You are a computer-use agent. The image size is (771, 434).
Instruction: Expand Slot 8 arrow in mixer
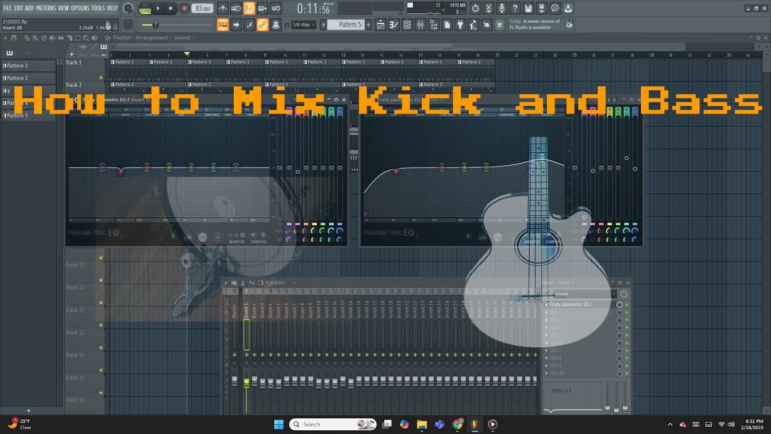546,358
